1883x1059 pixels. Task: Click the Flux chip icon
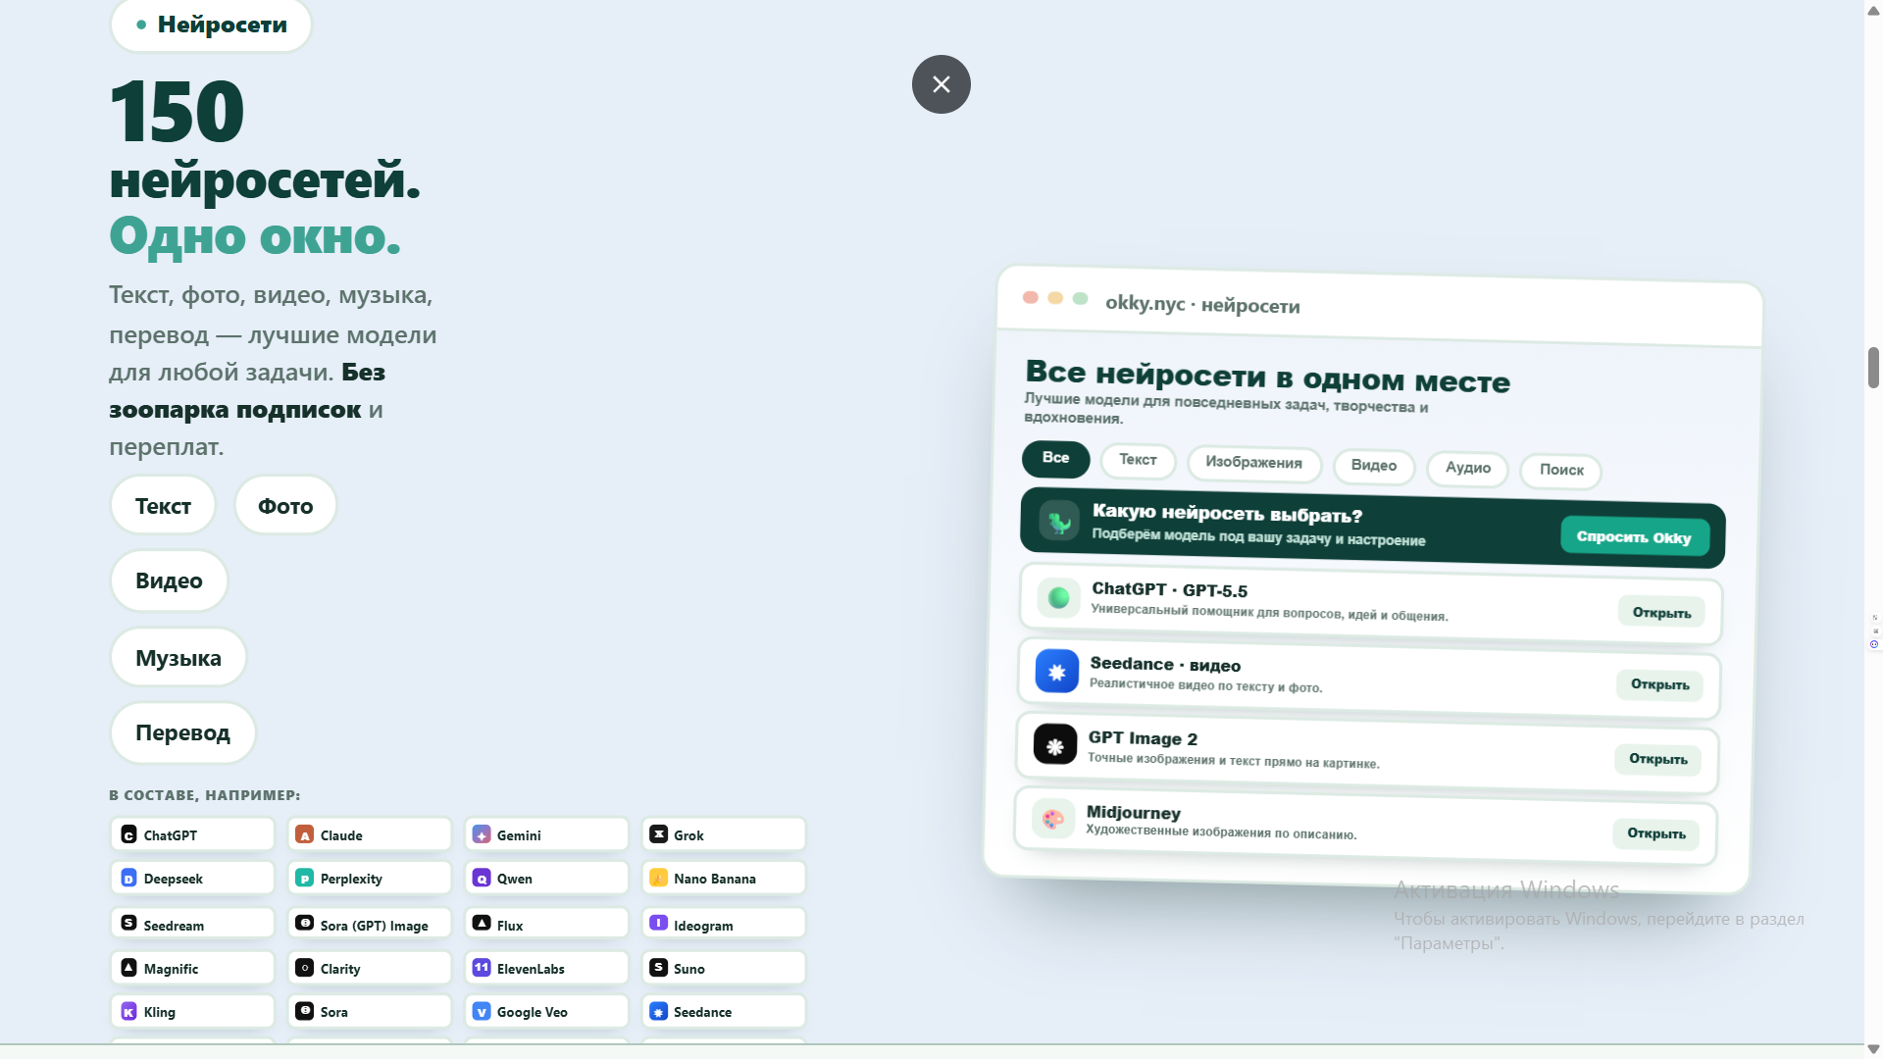click(x=482, y=923)
